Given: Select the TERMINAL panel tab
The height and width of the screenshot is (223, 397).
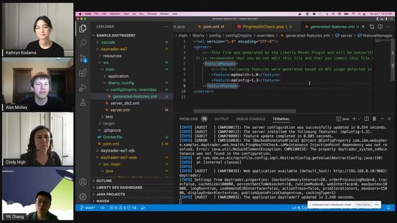Looking at the screenshot, I should pyautogui.click(x=281, y=119).
